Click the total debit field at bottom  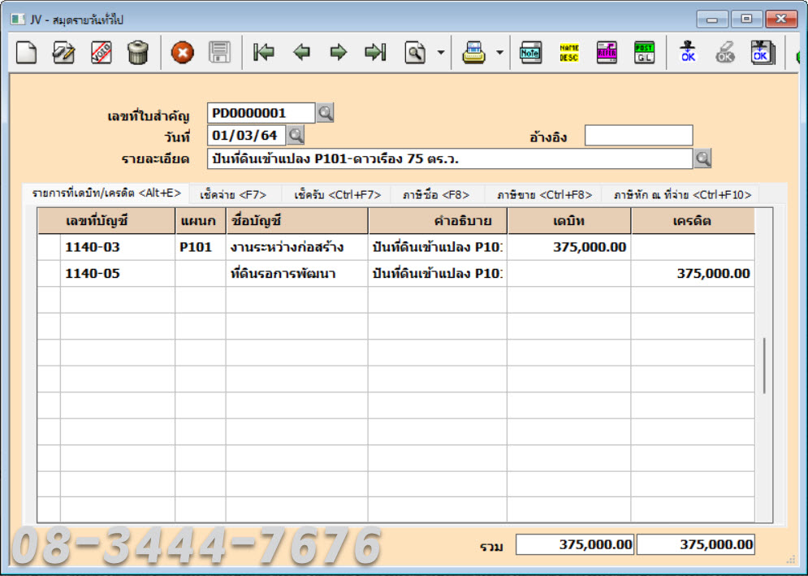coord(575,544)
